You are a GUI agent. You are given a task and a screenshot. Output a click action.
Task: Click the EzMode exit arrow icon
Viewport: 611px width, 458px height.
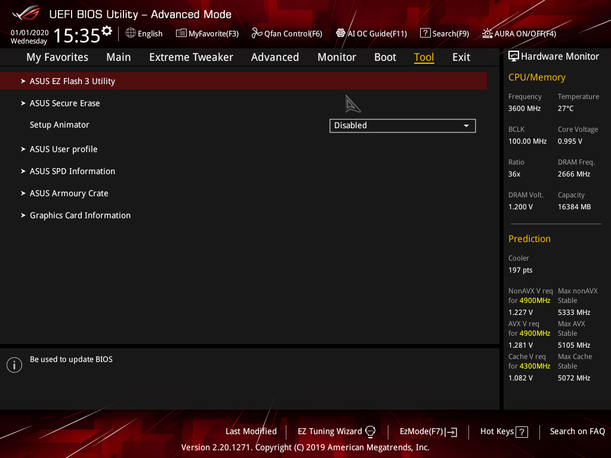click(451, 432)
